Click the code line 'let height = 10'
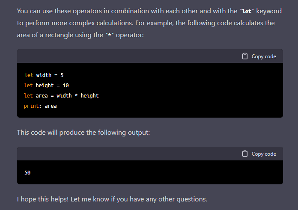 pyautogui.click(x=46, y=86)
